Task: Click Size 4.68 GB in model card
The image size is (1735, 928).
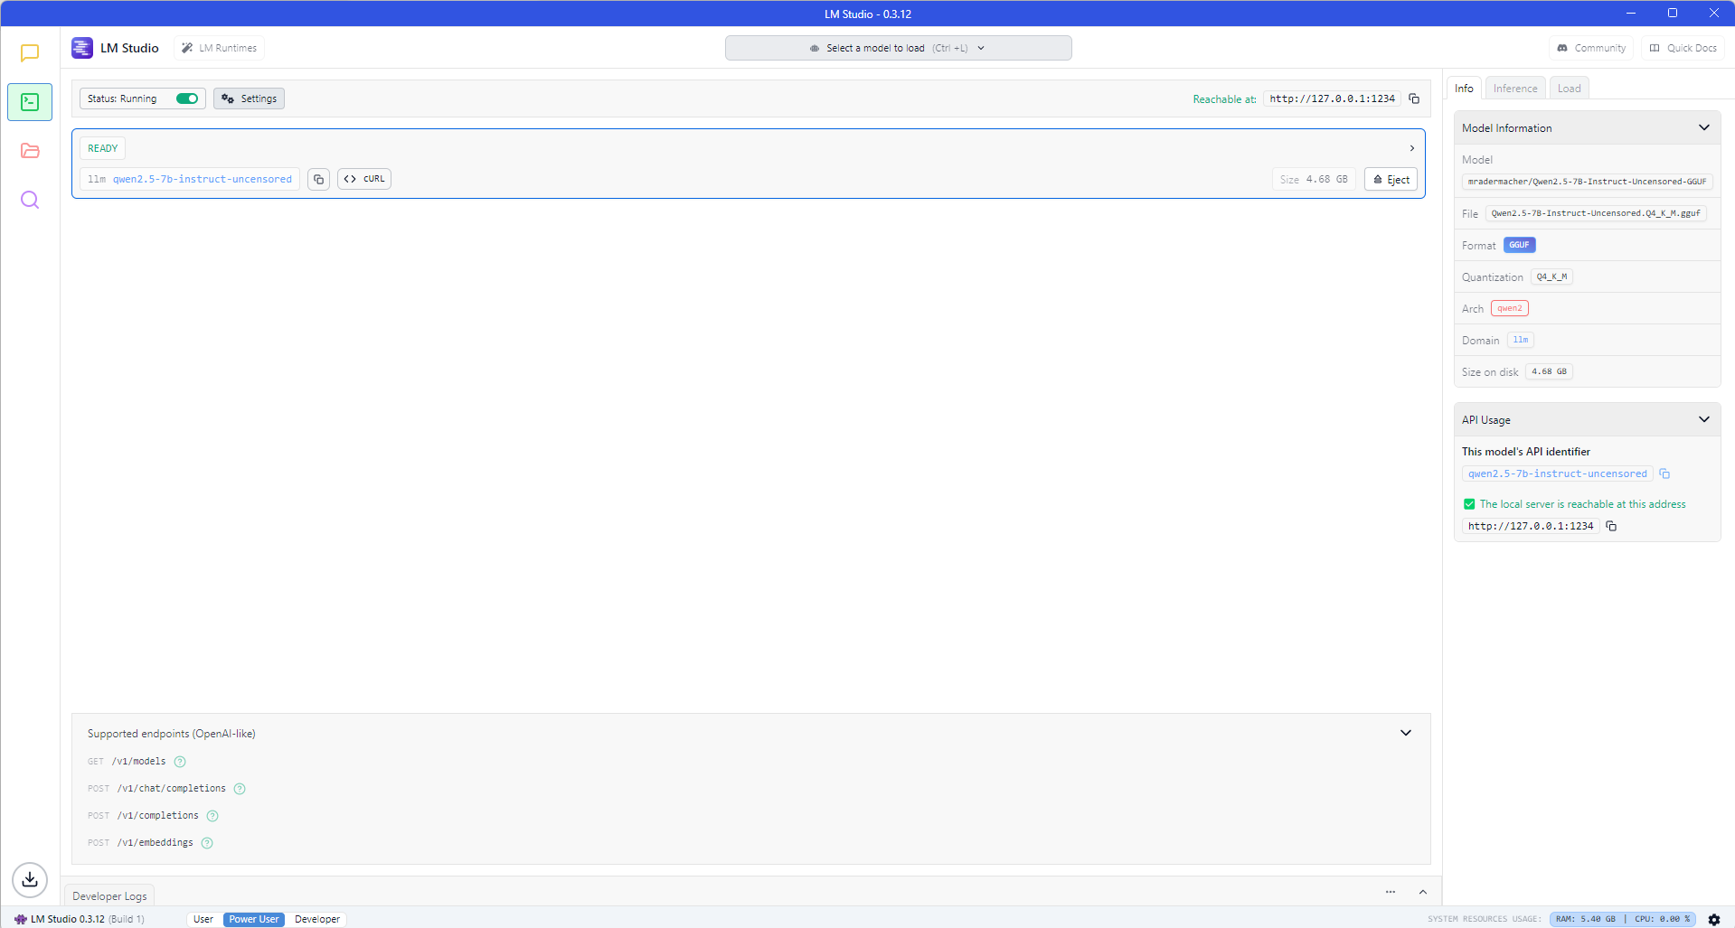Action: pos(1314,179)
